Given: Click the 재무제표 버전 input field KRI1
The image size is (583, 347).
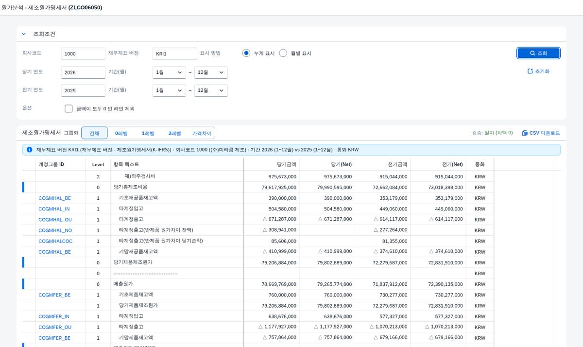Looking at the screenshot, I should 175,54.
